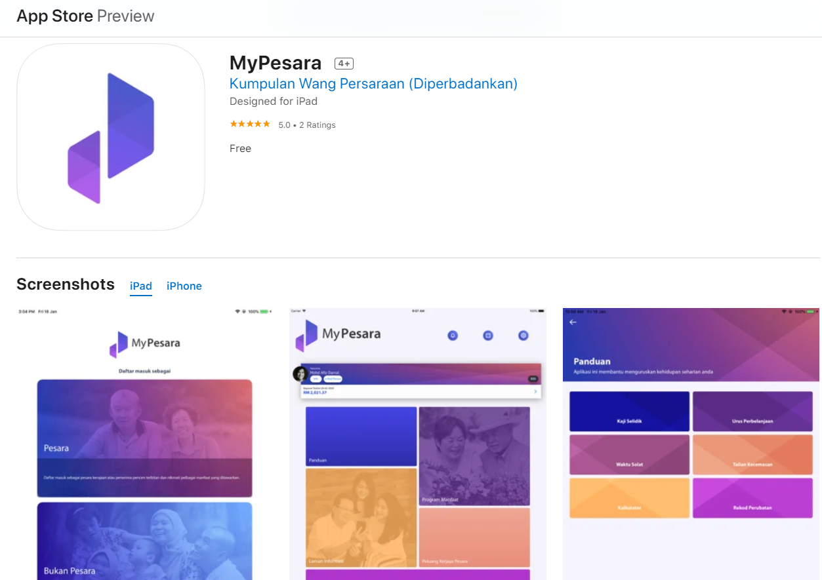Switch to the iPhone screenshots tab

tap(184, 286)
